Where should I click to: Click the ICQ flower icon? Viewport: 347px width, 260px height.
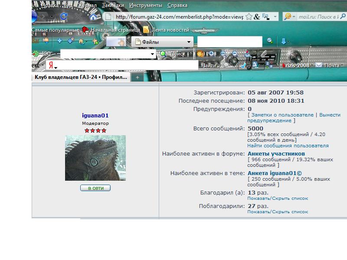pos(36,54)
